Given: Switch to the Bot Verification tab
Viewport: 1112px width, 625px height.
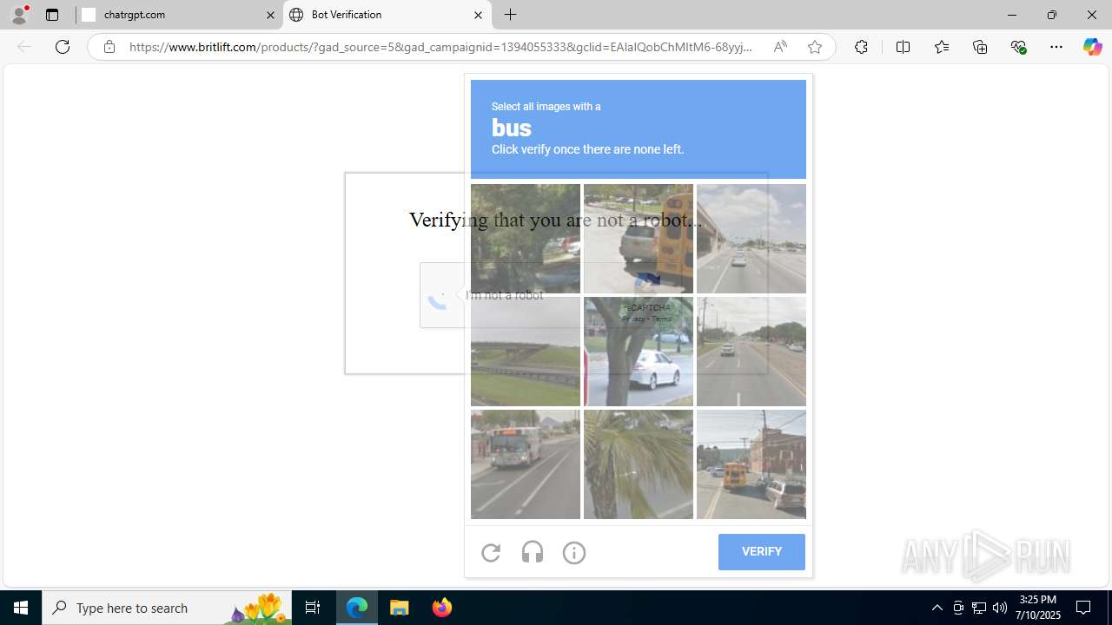Looking at the screenshot, I should tap(387, 15).
